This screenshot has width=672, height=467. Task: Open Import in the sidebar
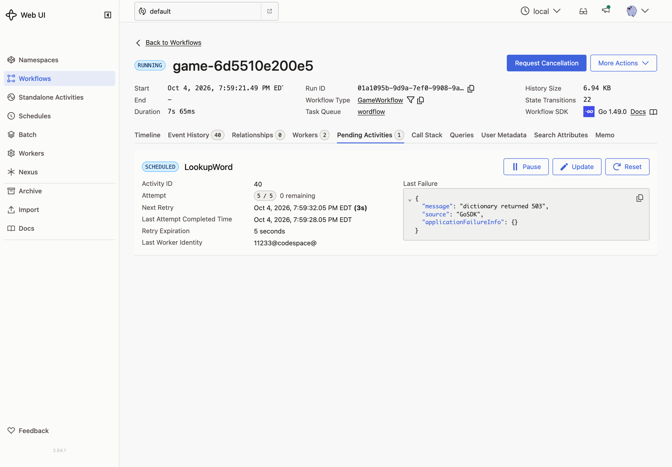click(59, 210)
